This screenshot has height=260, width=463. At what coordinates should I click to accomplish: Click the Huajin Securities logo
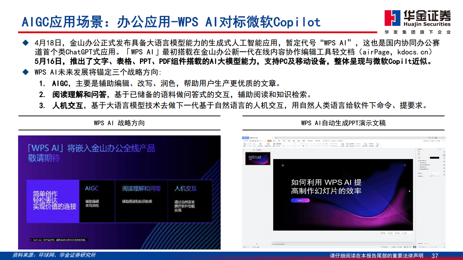coord(417,22)
